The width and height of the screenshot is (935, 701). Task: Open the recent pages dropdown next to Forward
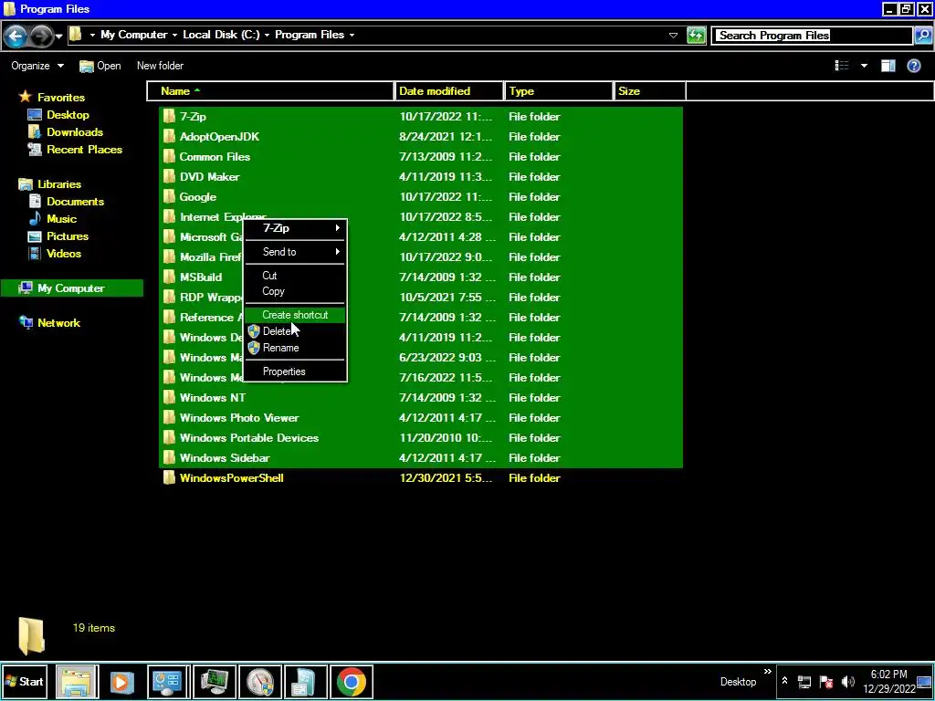point(59,37)
